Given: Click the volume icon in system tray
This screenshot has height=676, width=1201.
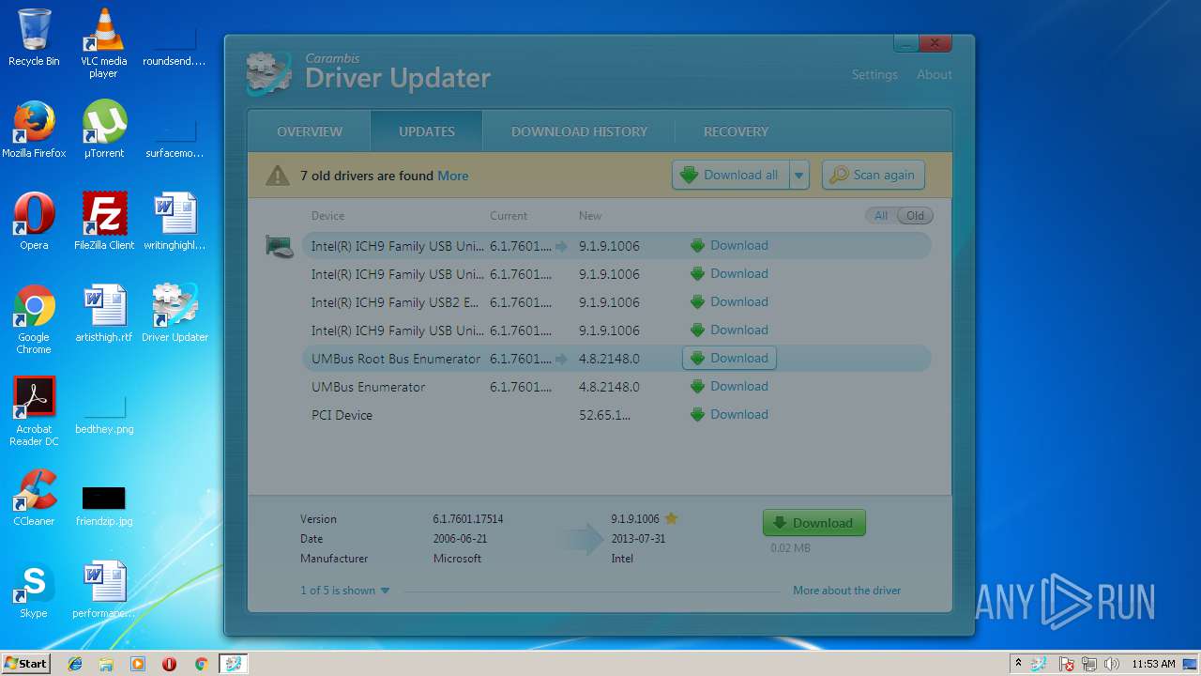Looking at the screenshot, I should tap(1111, 664).
